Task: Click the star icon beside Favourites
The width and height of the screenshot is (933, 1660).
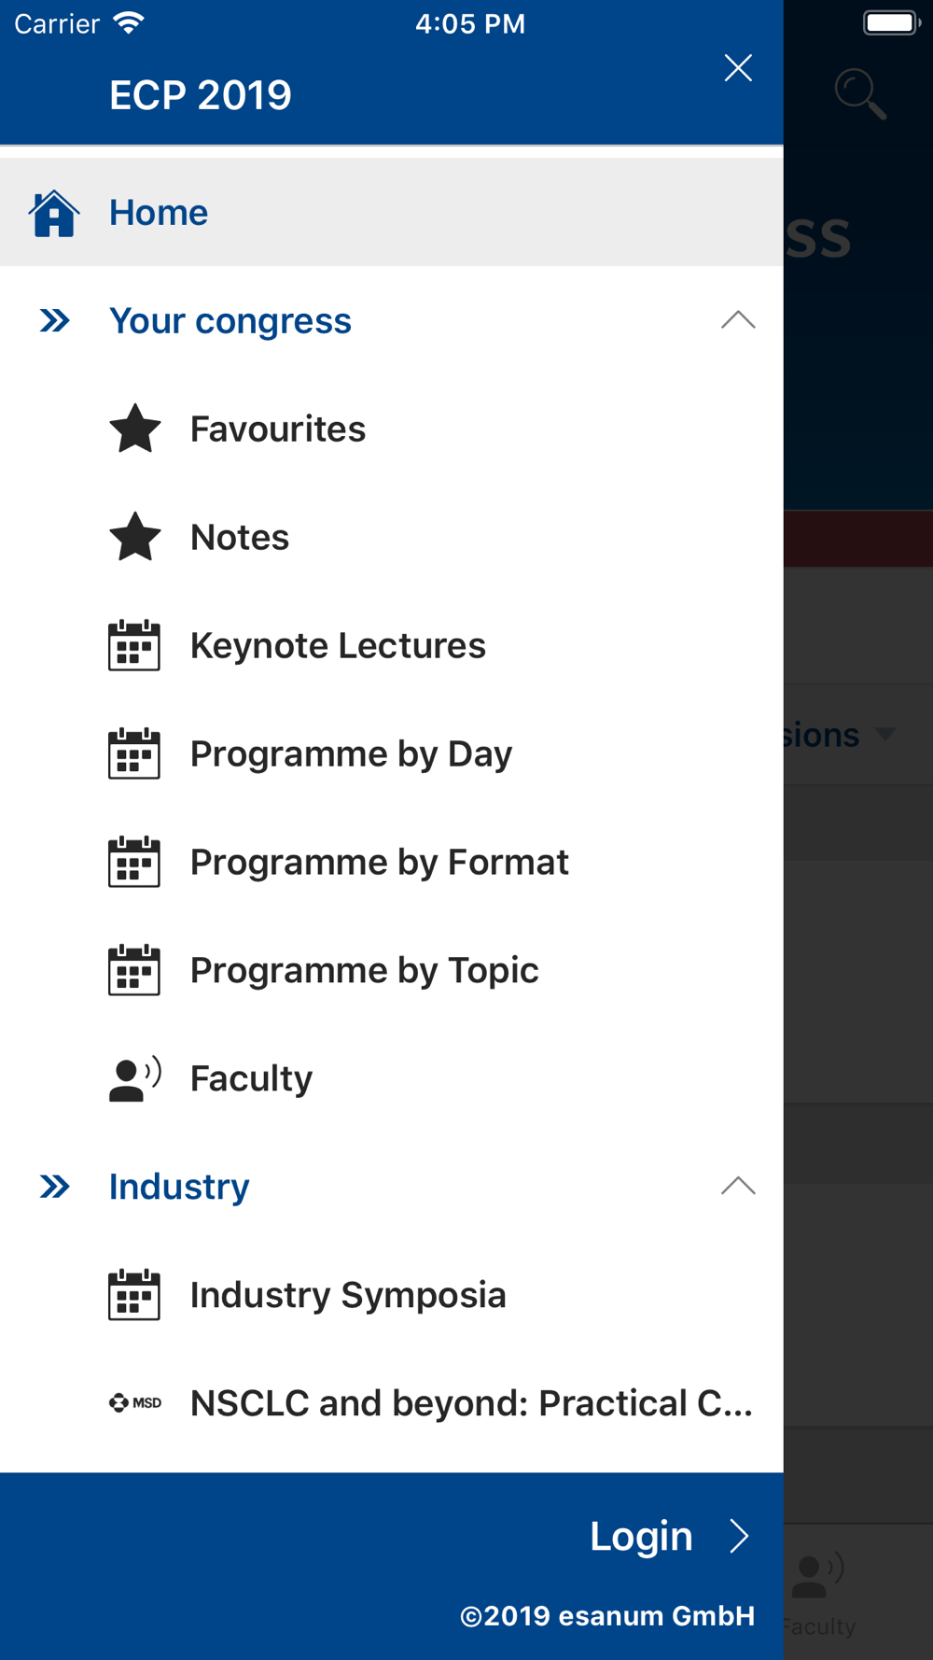Action: (x=135, y=429)
